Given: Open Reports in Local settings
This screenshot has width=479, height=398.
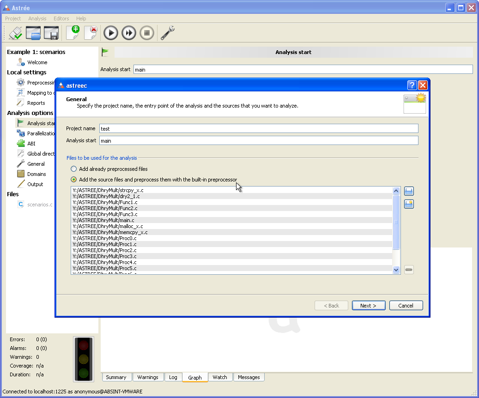Looking at the screenshot, I should 36,103.
